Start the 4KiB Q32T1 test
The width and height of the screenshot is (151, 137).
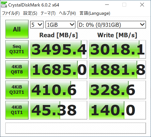(17, 90)
